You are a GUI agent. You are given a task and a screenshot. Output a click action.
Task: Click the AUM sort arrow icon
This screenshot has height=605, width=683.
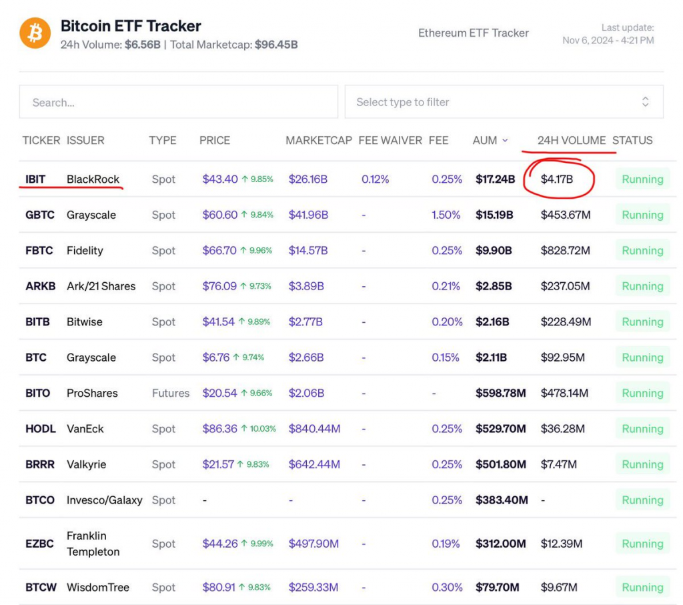[505, 141]
